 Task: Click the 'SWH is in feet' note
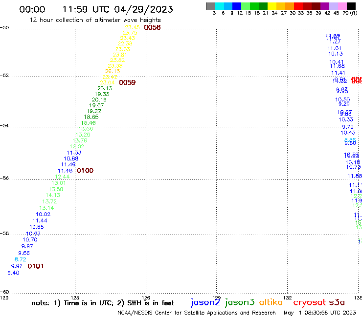[151, 303]
